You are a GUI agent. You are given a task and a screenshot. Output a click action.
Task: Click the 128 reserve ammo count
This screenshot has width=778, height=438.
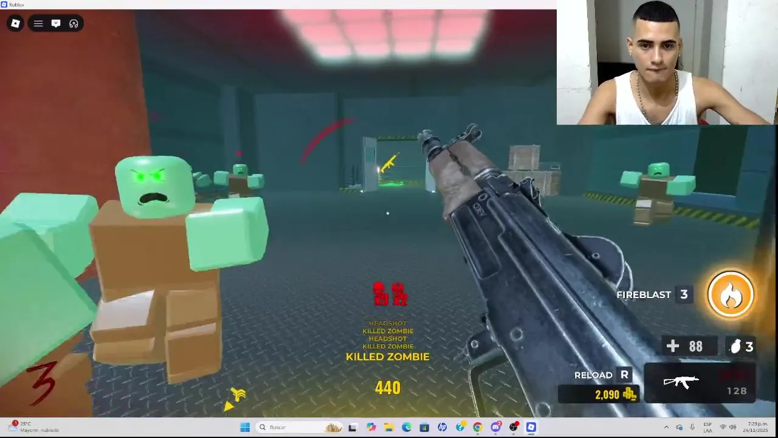pos(737,391)
